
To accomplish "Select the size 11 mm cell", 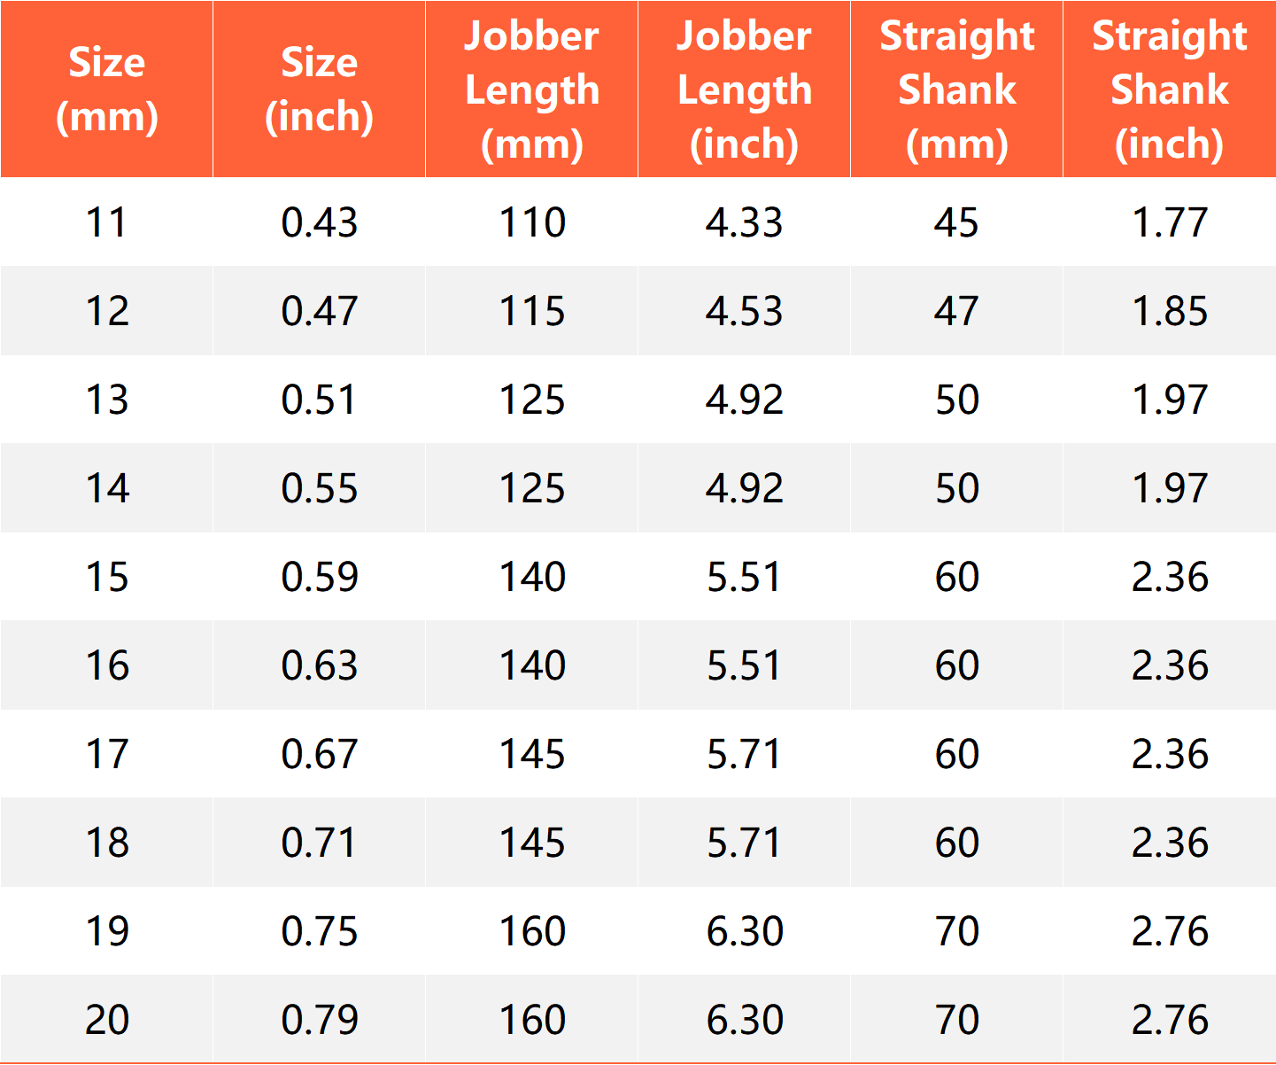I will (x=106, y=222).
